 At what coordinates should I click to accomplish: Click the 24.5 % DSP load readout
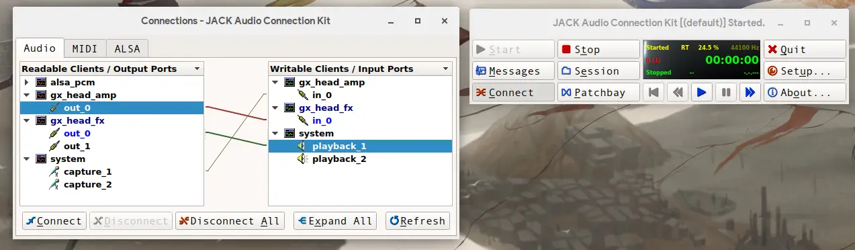point(709,47)
